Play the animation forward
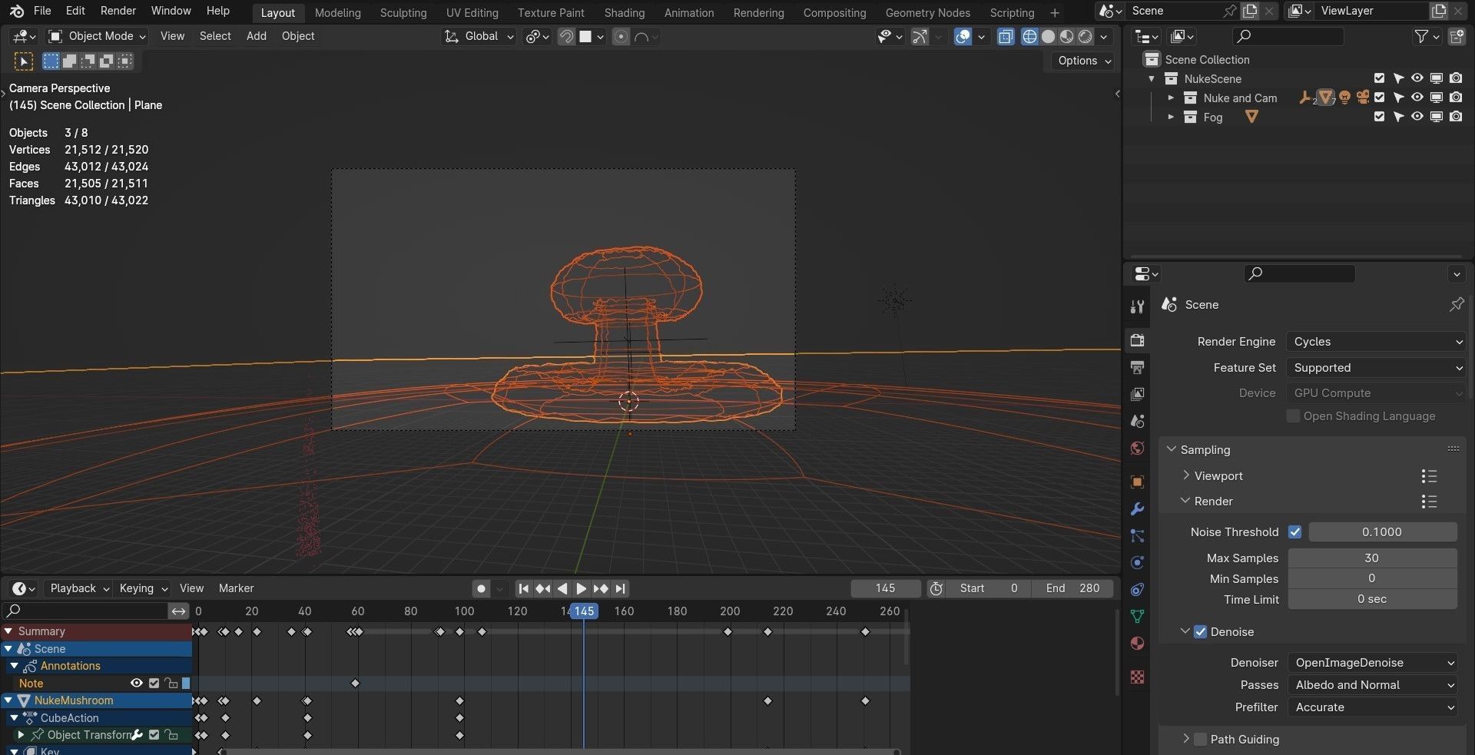 (x=582, y=588)
